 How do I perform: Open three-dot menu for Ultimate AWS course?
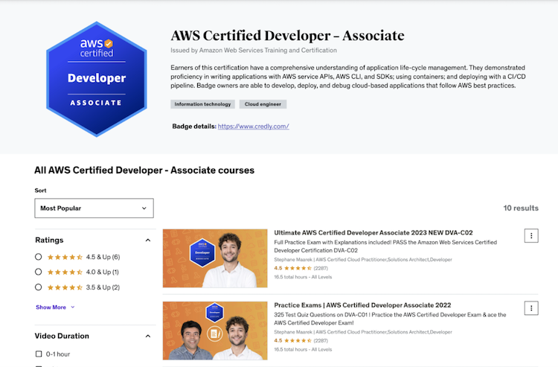[x=531, y=235]
